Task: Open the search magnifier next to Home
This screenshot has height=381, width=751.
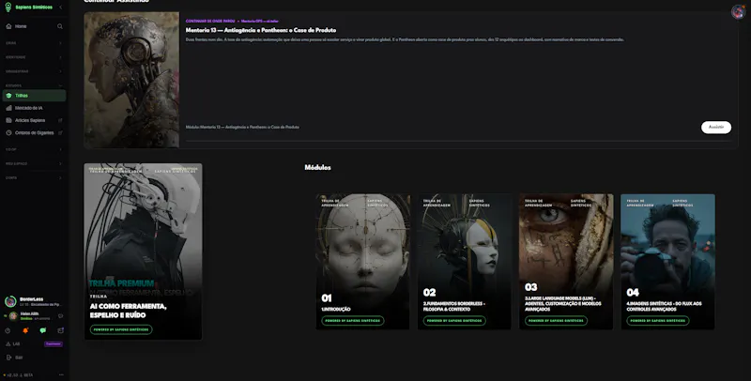Action: (60, 26)
